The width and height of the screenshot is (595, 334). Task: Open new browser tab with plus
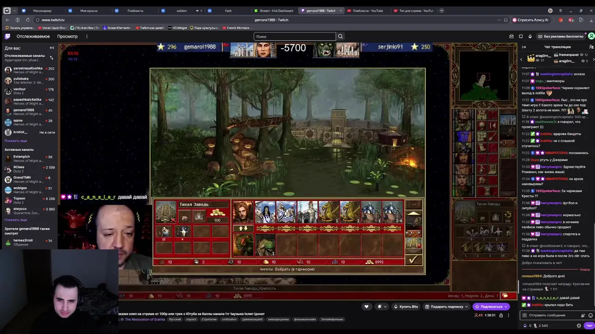coord(442,11)
